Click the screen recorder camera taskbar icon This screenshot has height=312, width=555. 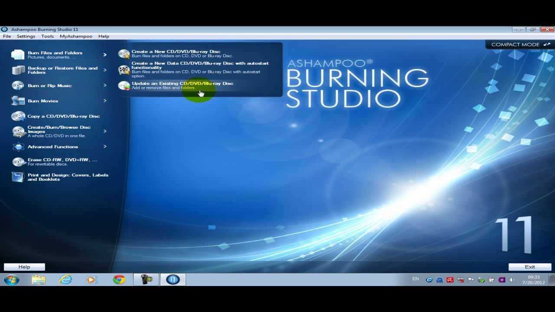(x=146, y=279)
